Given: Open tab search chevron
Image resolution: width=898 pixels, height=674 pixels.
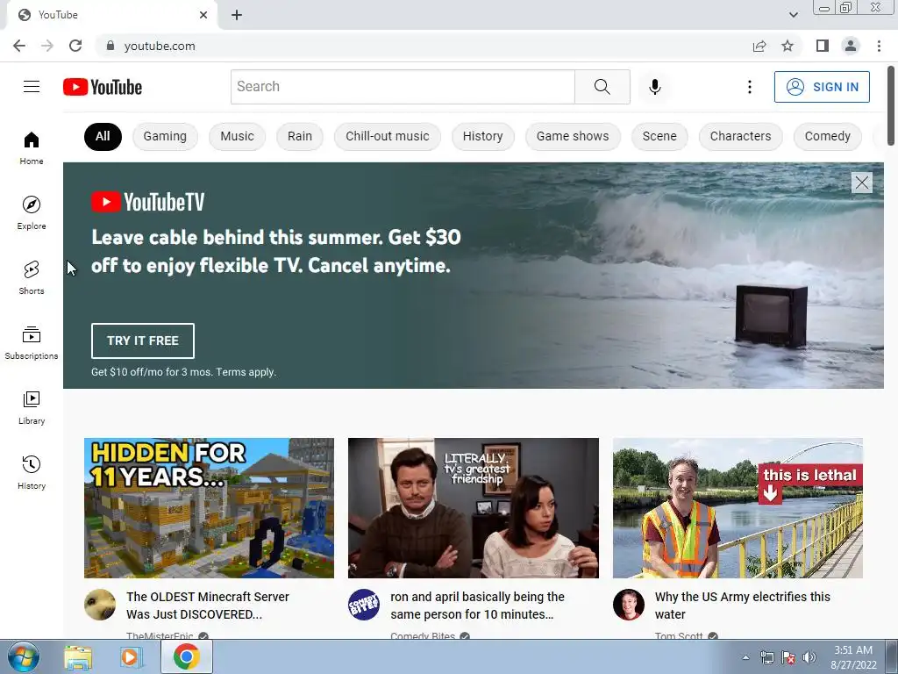Looking at the screenshot, I should [793, 15].
